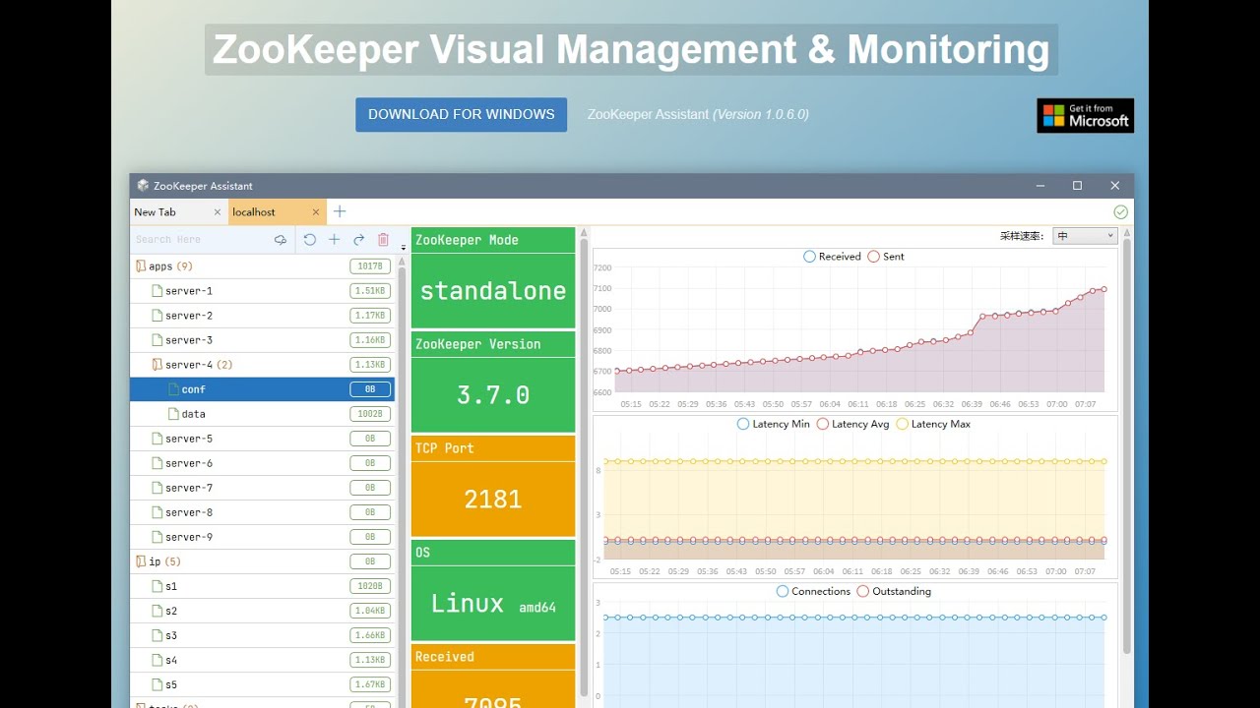Collapse the server-4 folder node

pos(157,365)
